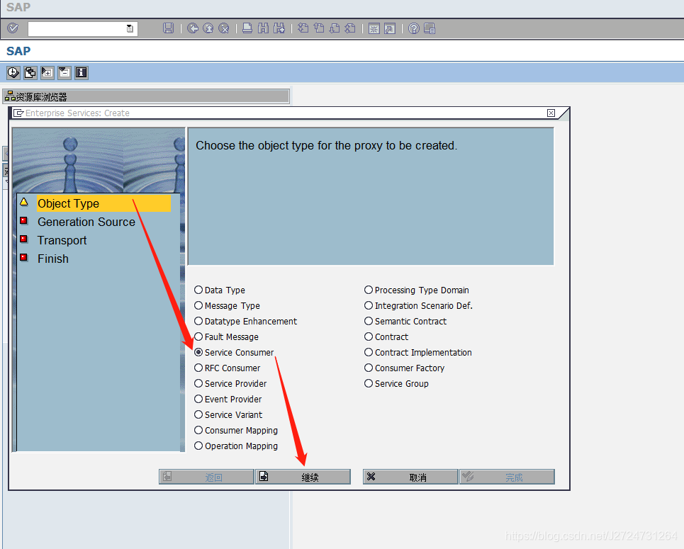Image resolution: width=684 pixels, height=549 pixels.
Task: Select the Fault Message radio button
Action: [198, 336]
